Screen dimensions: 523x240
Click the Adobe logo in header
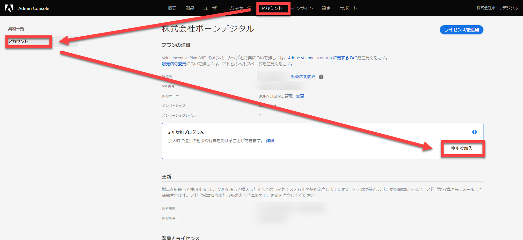[9, 8]
